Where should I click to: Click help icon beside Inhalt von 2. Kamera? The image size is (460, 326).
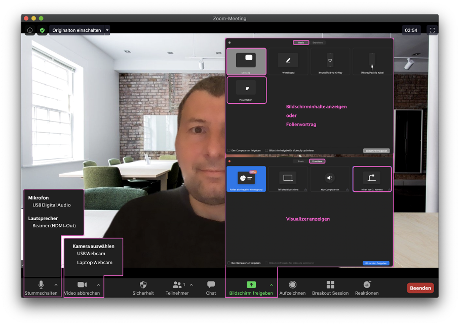[389, 190]
